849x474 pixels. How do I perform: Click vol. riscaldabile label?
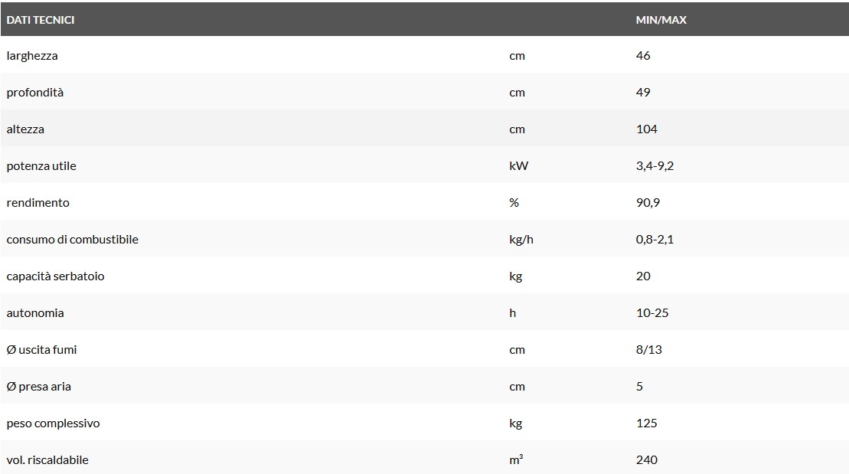pos(47,460)
